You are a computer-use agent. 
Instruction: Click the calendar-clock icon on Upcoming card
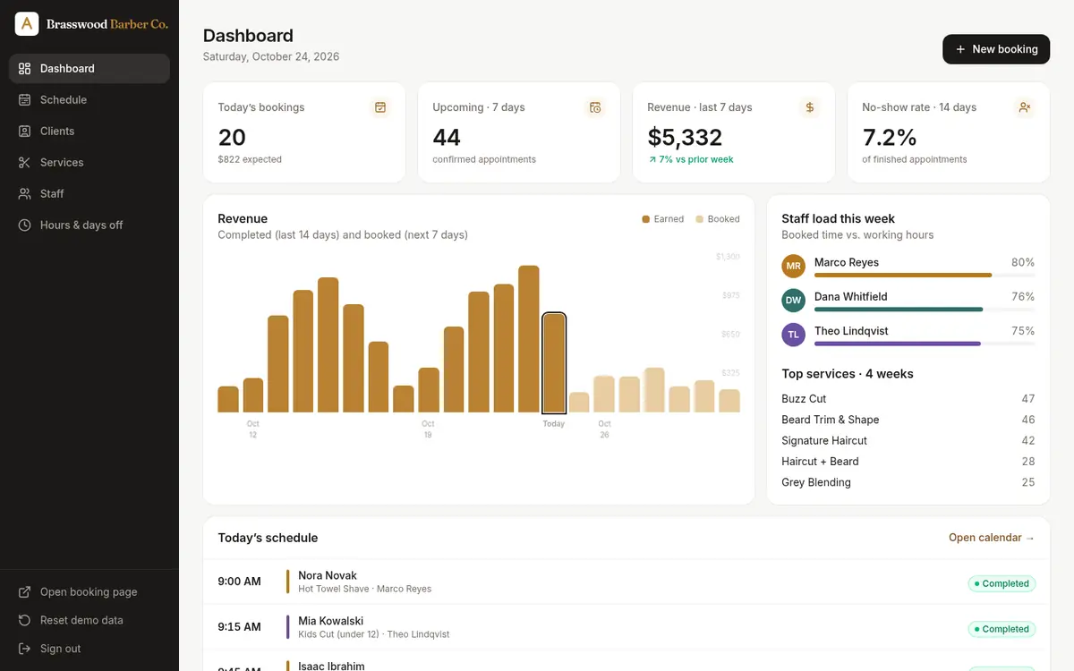(595, 107)
